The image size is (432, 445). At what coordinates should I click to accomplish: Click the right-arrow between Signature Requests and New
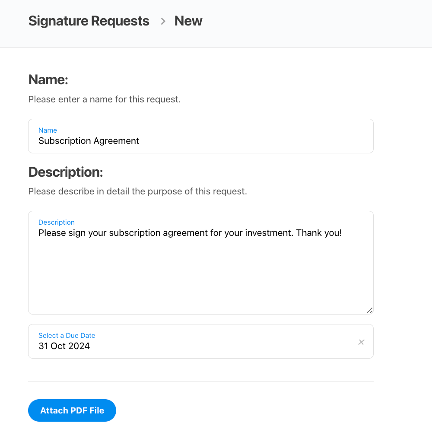point(163,21)
